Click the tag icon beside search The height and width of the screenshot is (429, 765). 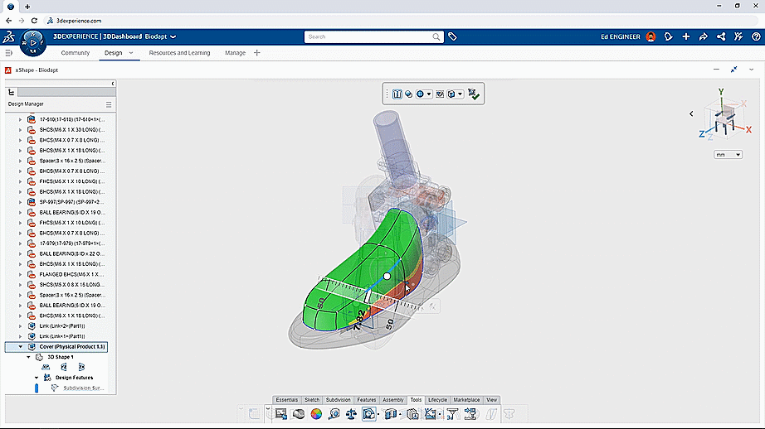452,36
